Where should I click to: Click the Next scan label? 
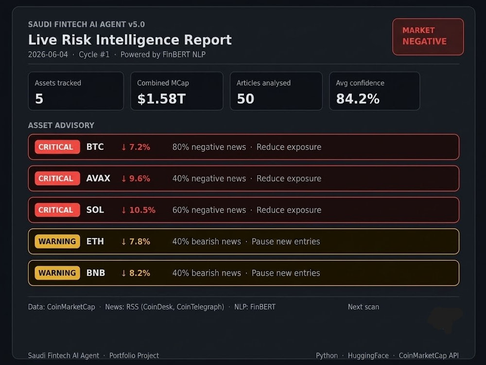363,307
